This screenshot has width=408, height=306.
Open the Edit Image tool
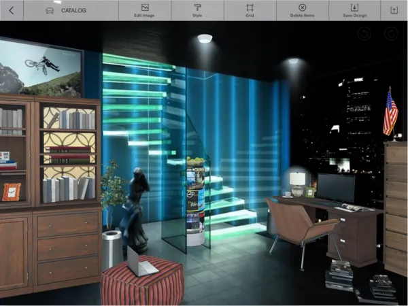click(144, 10)
